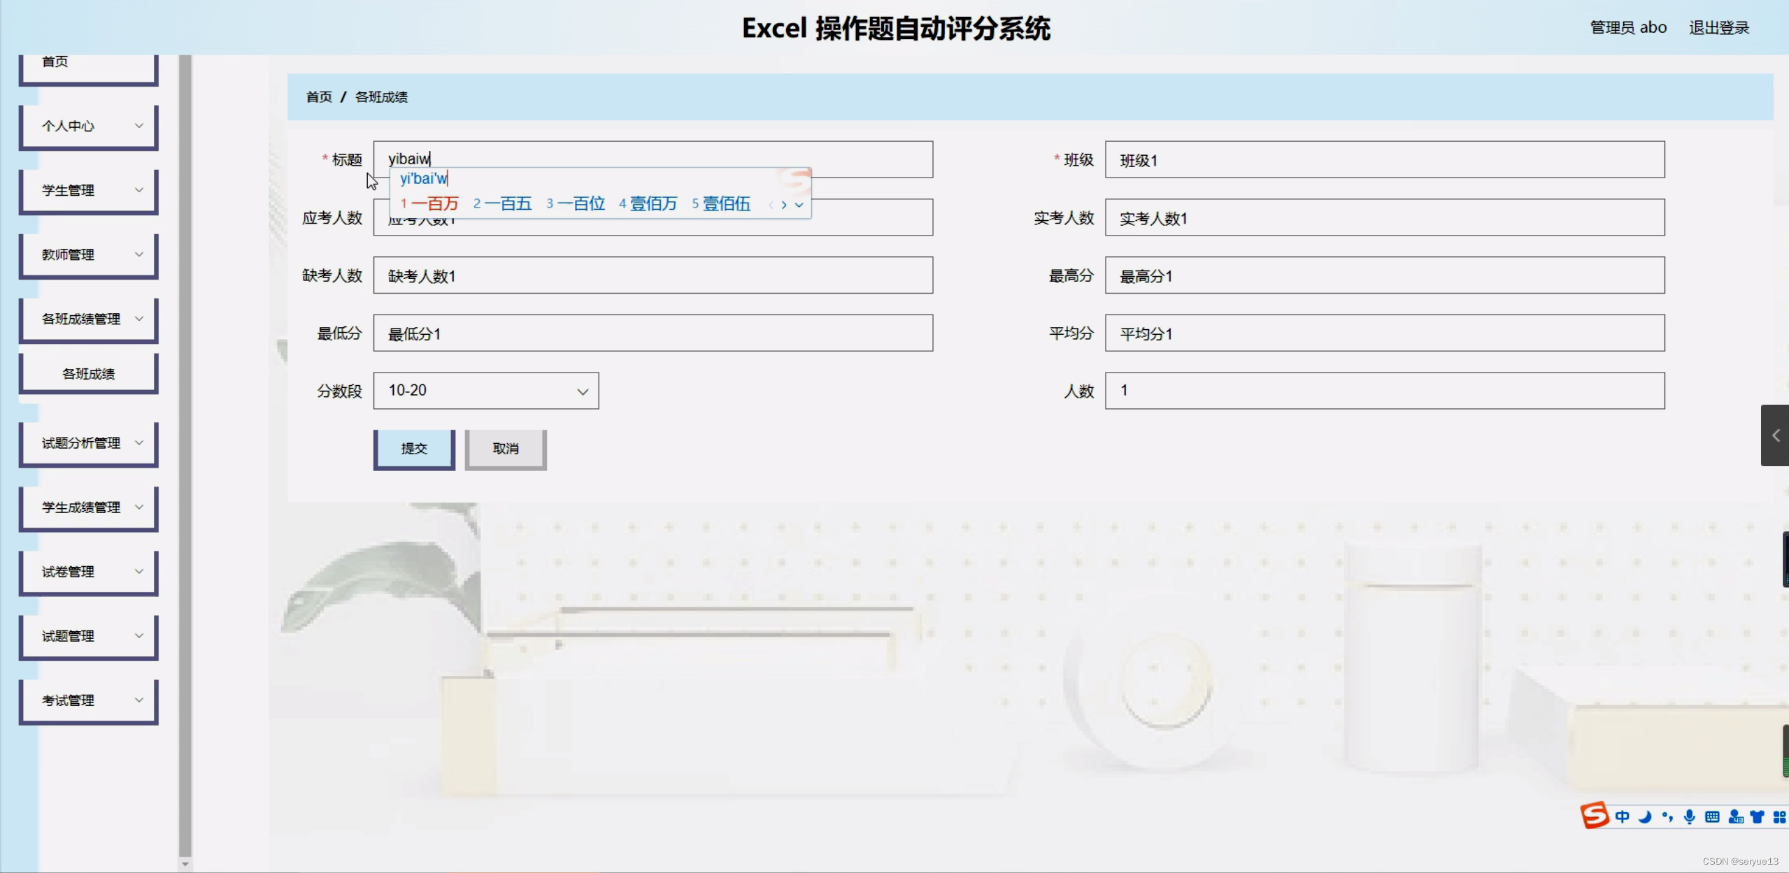Open the IME toolbox grid icon
Image resolution: width=1789 pixels, height=873 pixels.
(x=1779, y=817)
